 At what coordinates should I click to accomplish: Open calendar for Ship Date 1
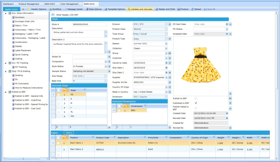[x=167, y=68]
